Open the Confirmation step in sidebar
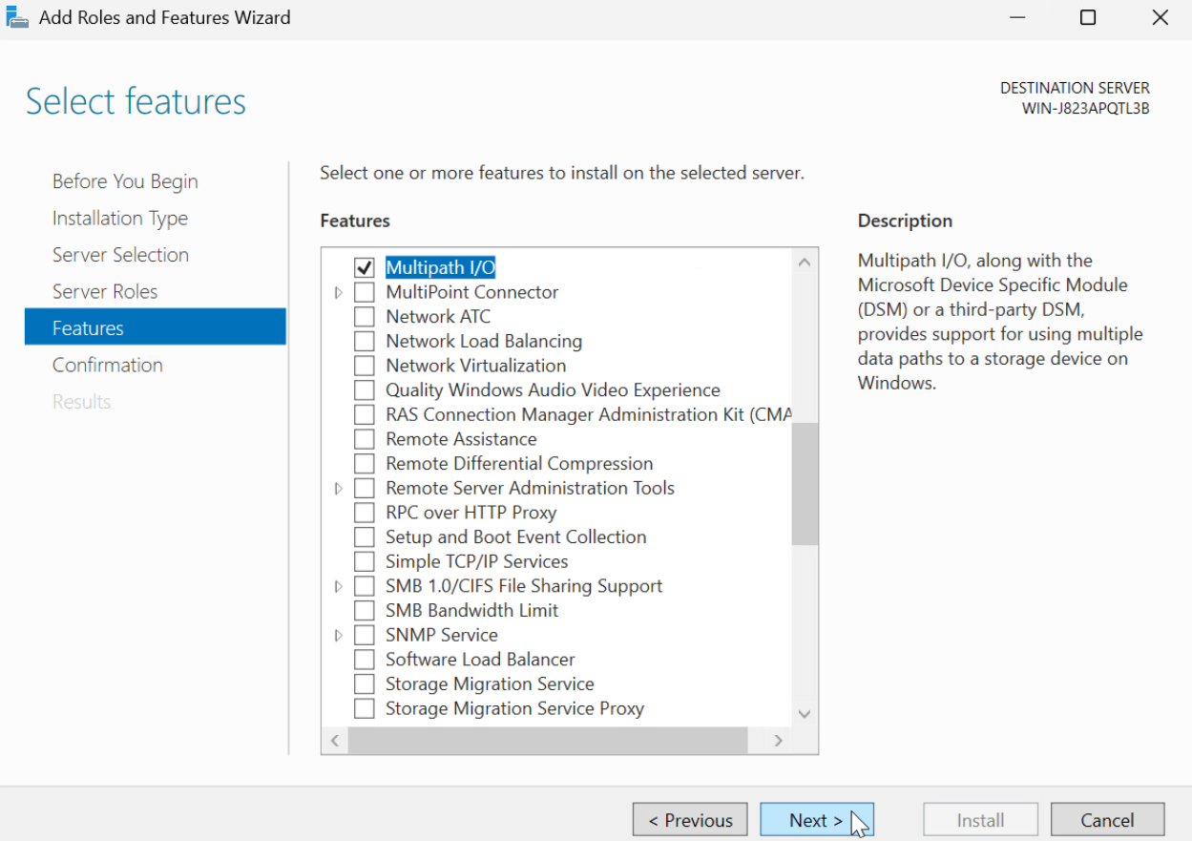Image resolution: width=1192 pixels, height=841 pixels. (108, 366)
